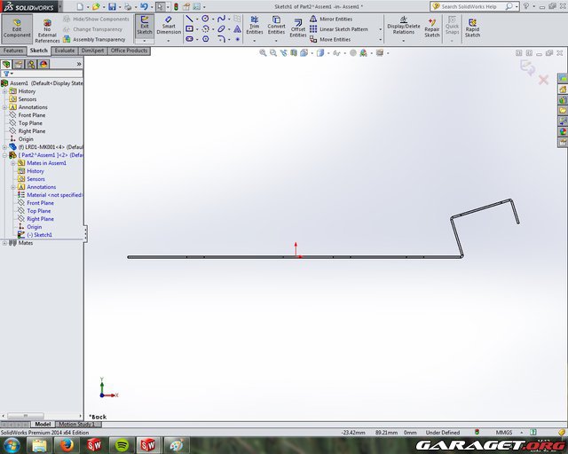
Task: Select the Smart Dimension tool
Action: click(169, 27)
